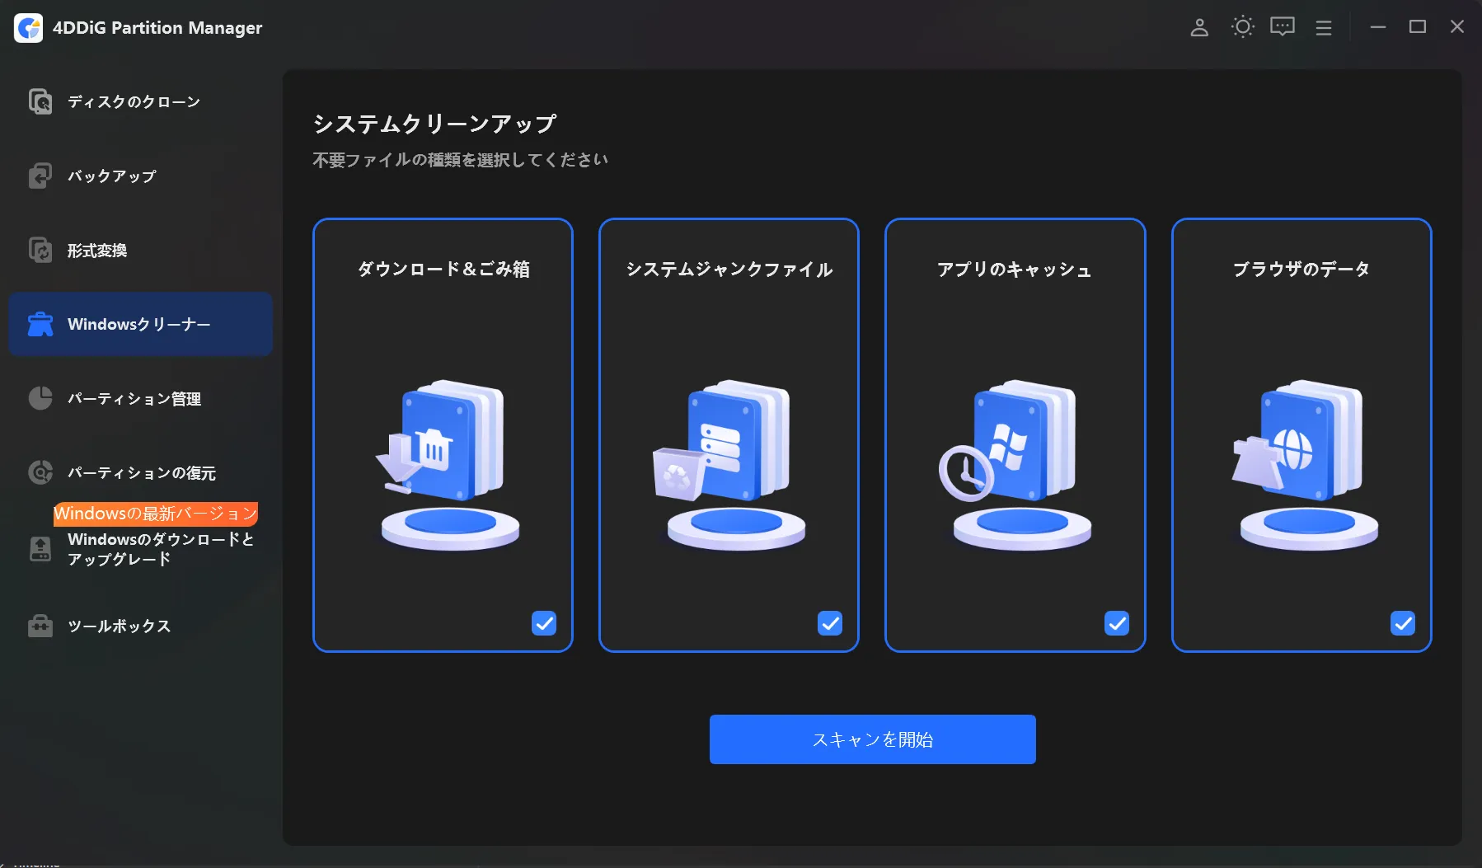
Task: Open the hamburger menu icon
Action: (x=1324, y=28)
